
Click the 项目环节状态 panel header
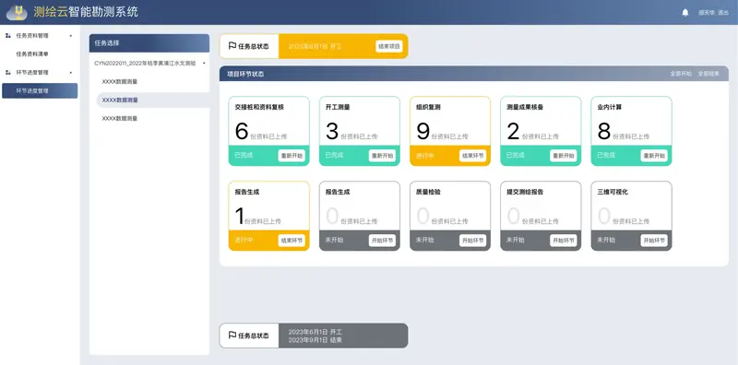click(x=474, y=74)
